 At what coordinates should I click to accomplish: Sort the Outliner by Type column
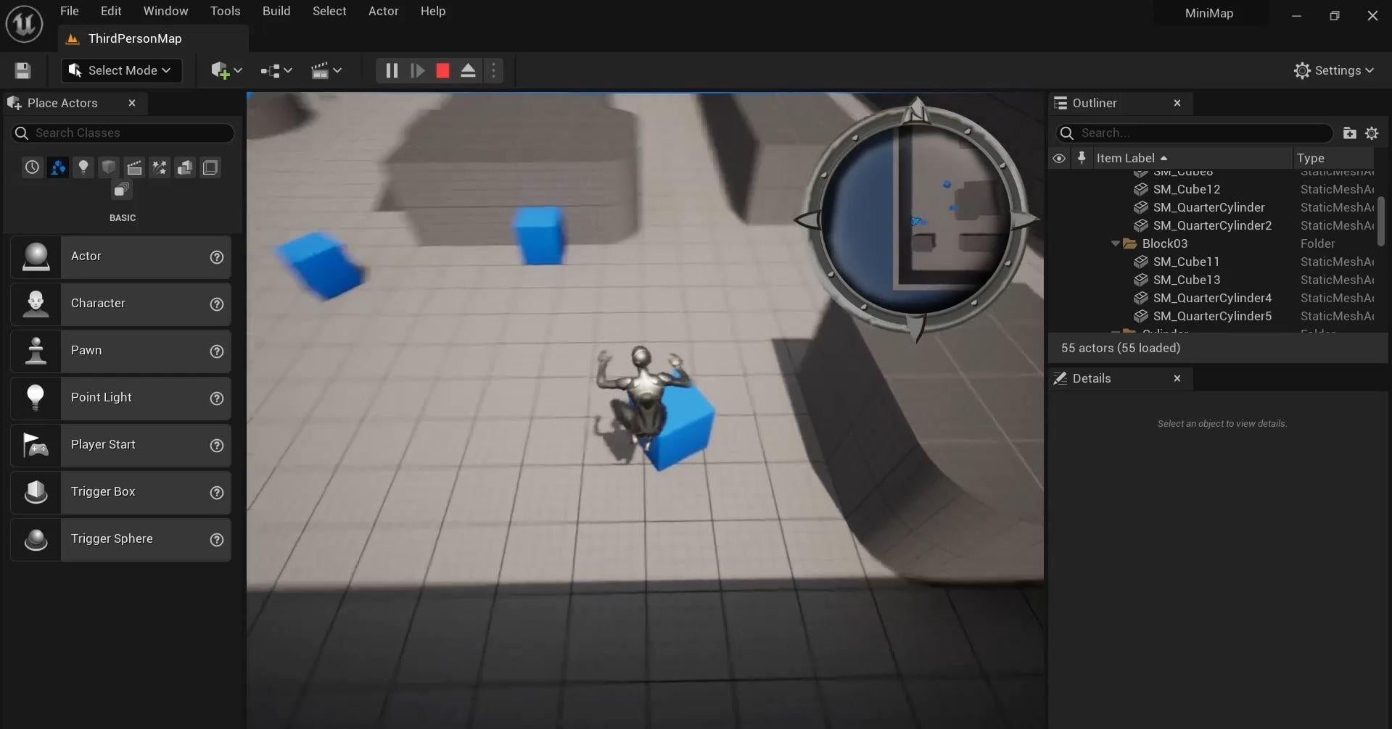[x=1333, y=158]
